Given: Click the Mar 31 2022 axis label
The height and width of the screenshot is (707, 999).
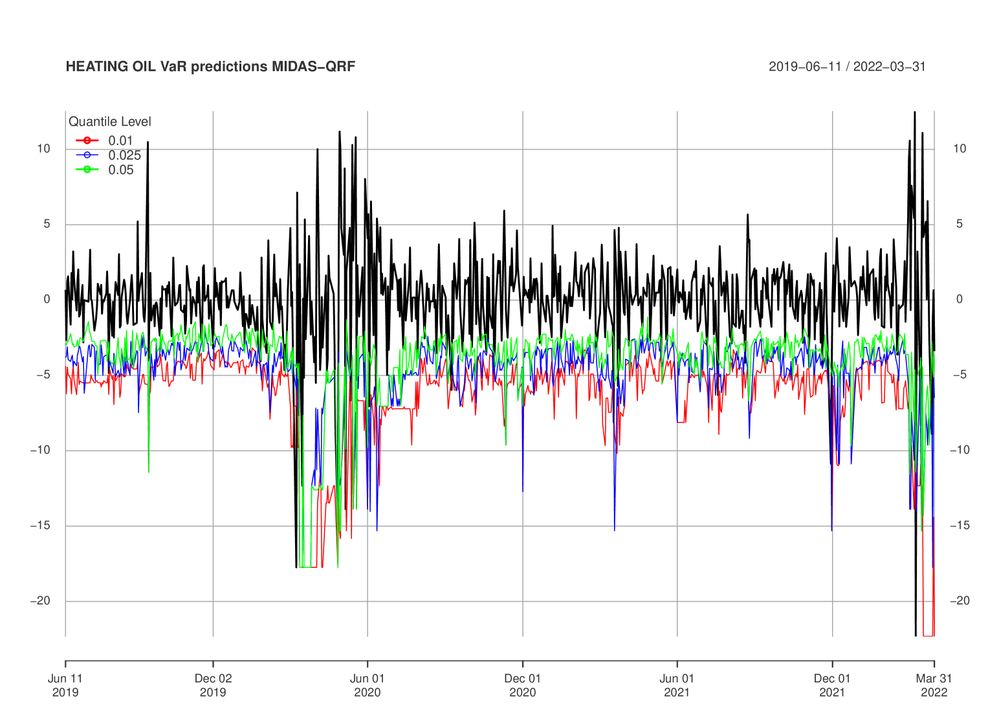Looking at the screenshot, I should tap(934, 685).
